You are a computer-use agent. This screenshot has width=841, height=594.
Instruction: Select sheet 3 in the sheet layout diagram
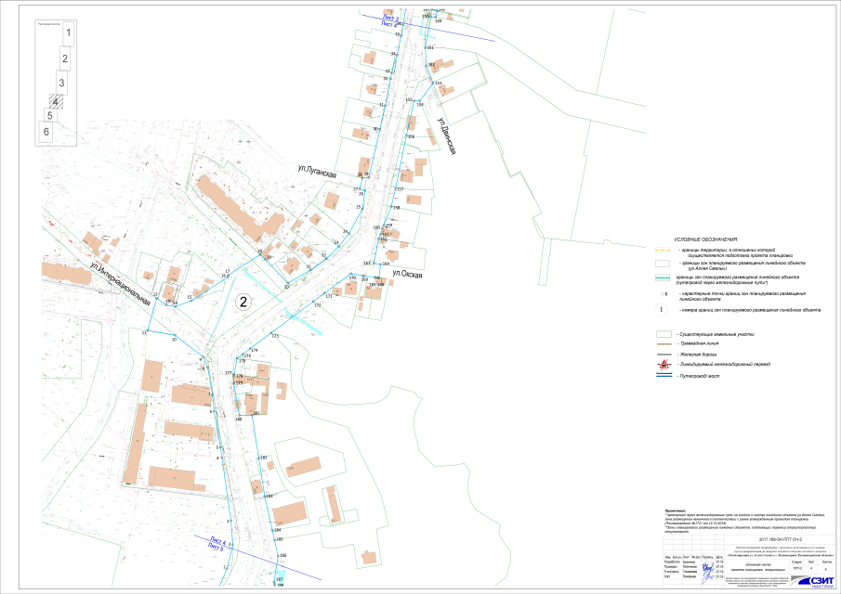(x=61, y=84)
